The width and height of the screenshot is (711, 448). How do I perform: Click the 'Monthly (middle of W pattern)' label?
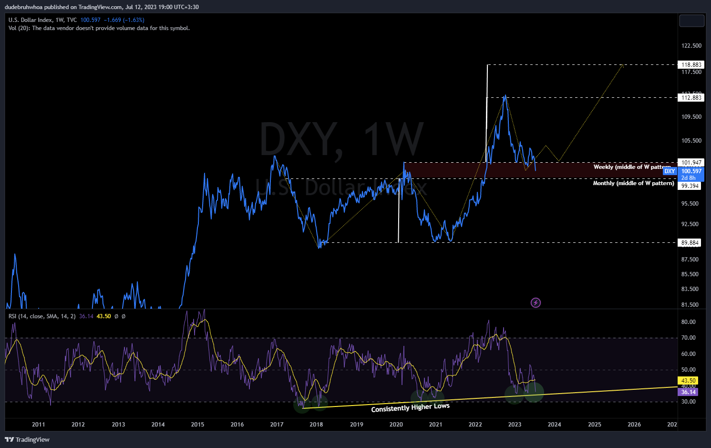pyautogui.click(x=634, y=183)
